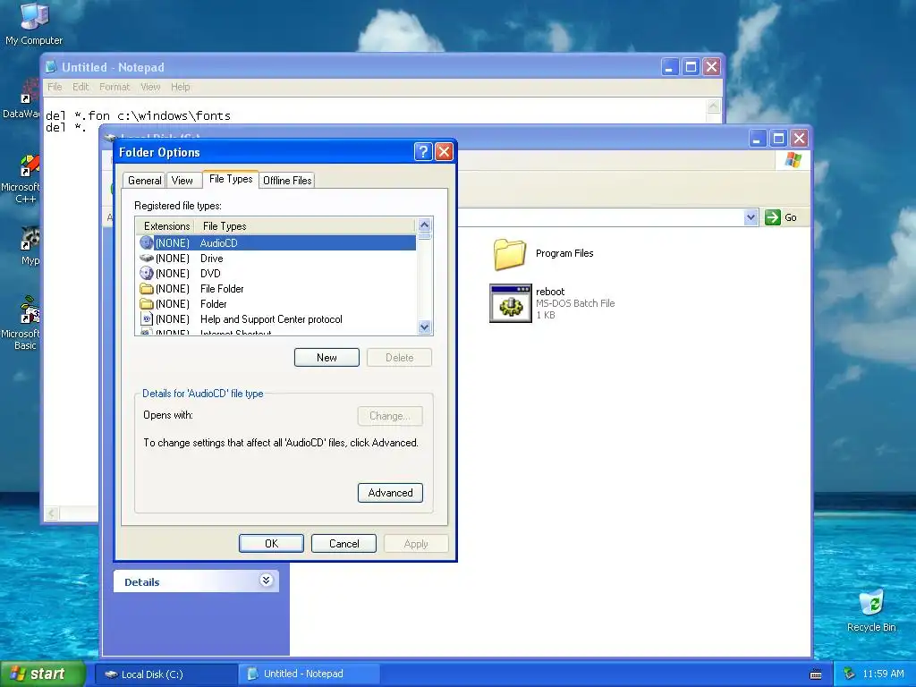
Task: Select the File Folder type row
Action: pyautogui.click(x=277, y=289)
